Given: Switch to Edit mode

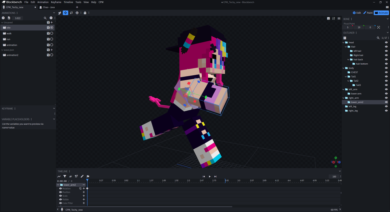Looking at the screenshot, I should (x=357, y=13).
